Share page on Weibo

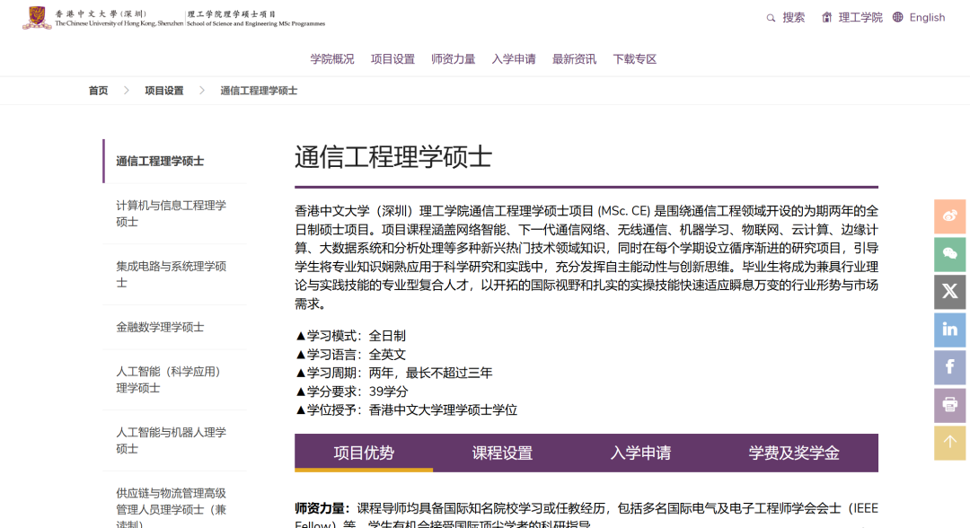point(949,216)
